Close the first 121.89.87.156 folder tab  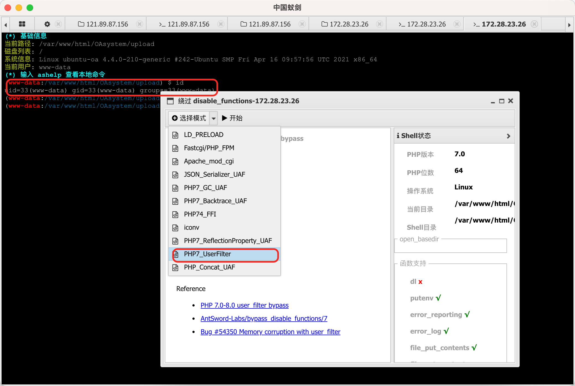click(140, 24)
